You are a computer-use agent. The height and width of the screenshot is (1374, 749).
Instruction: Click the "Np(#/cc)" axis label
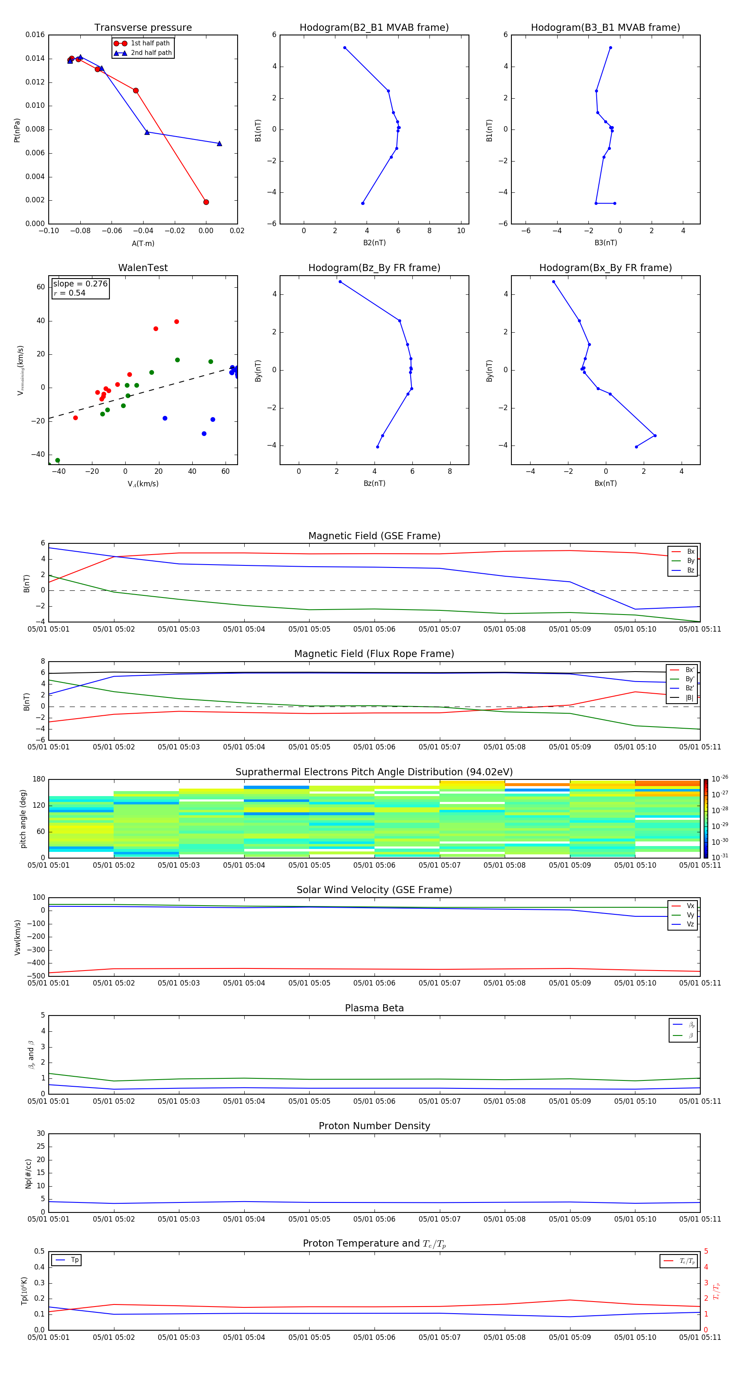[x=28, y=1173]
